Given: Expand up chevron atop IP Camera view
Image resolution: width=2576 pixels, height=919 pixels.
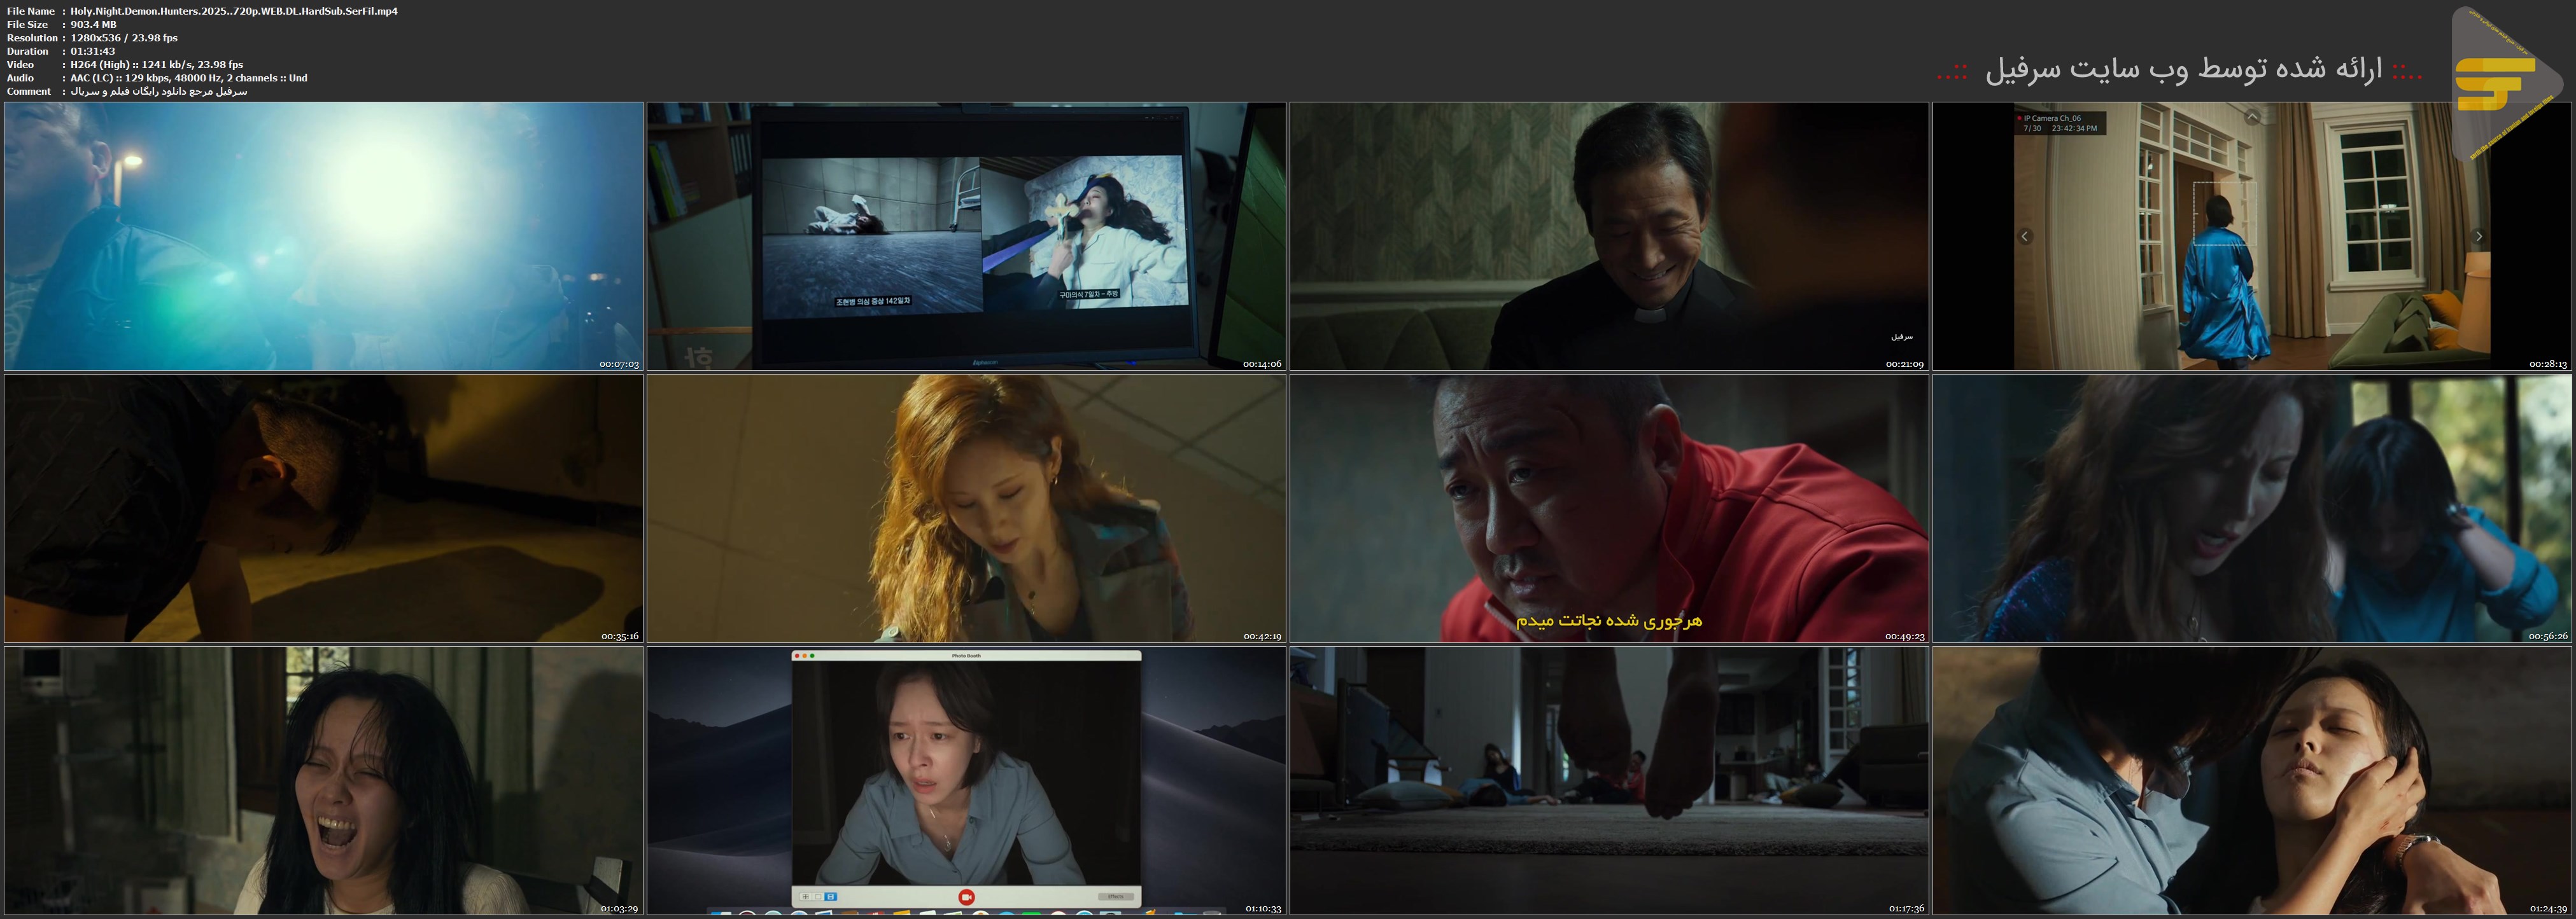Looking at the screenshot, I should [x=2252, y=117].
